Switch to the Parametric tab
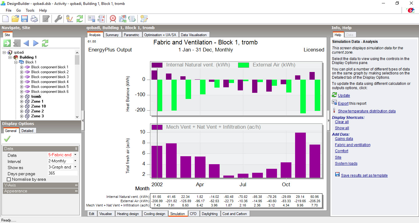The width and height of the screenshot is (419, 223). [132, 35]
